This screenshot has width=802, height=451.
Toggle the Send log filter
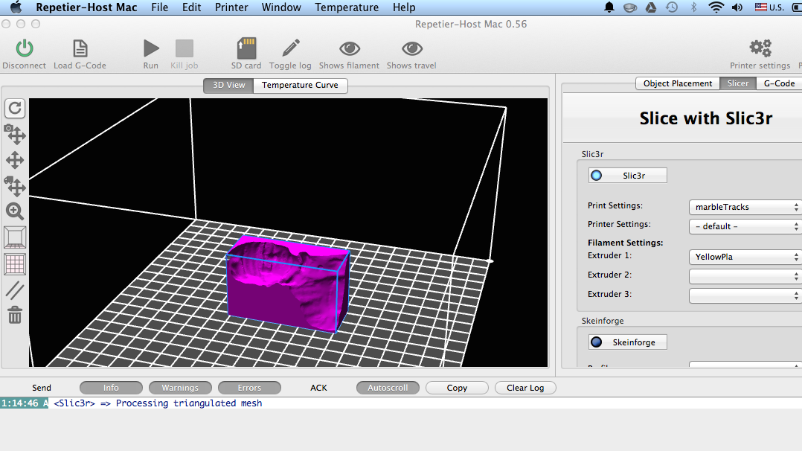coord(42,388)
